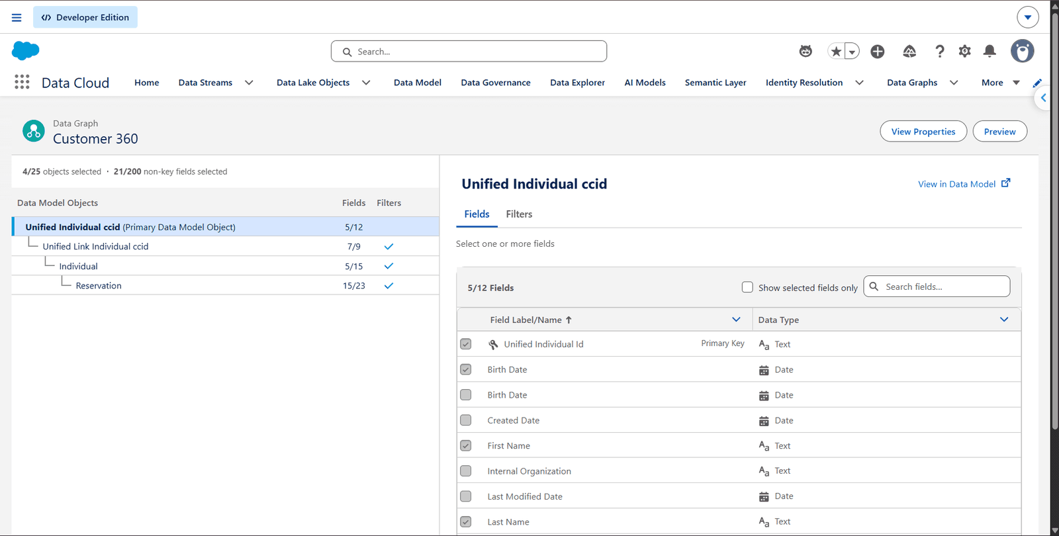Open the Data Explorer nav item
Screen dimensions: 1059x536
click(577, 83)
